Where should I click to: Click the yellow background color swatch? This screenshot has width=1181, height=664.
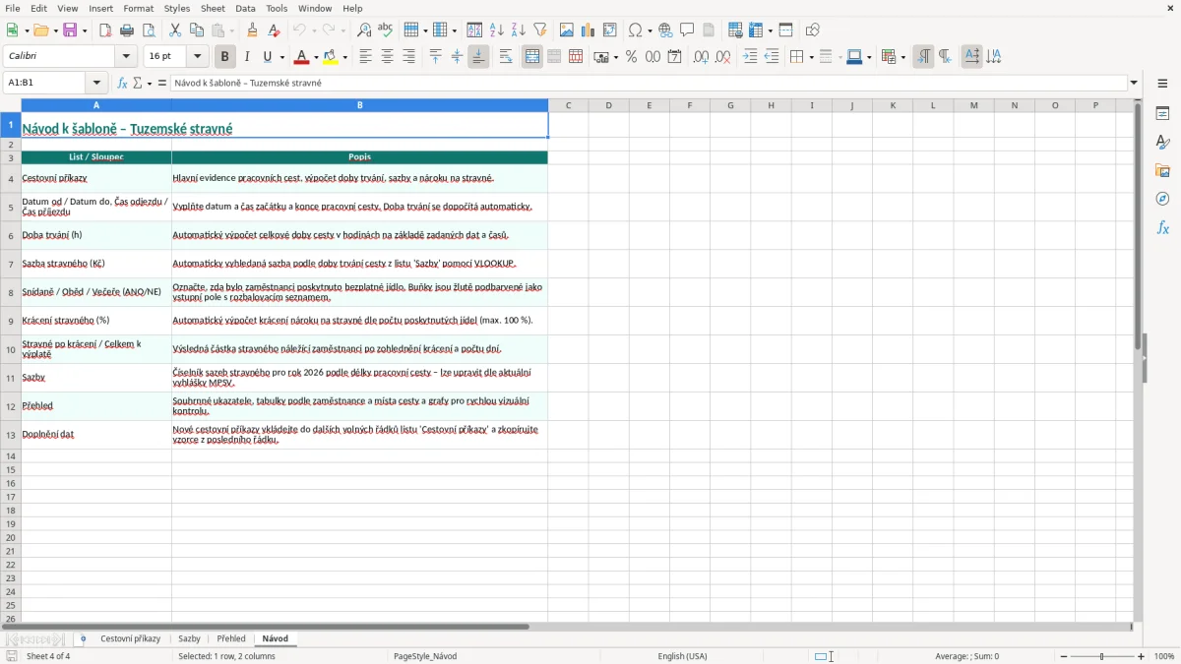(331, 57)
